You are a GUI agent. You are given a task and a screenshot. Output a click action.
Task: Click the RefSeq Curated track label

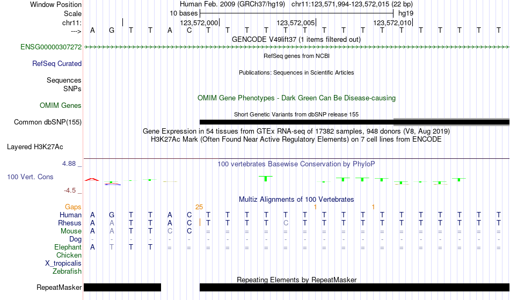click(57, 63)
